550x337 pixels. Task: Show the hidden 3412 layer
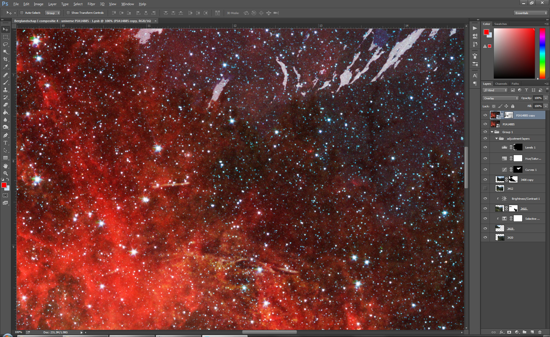485,188
